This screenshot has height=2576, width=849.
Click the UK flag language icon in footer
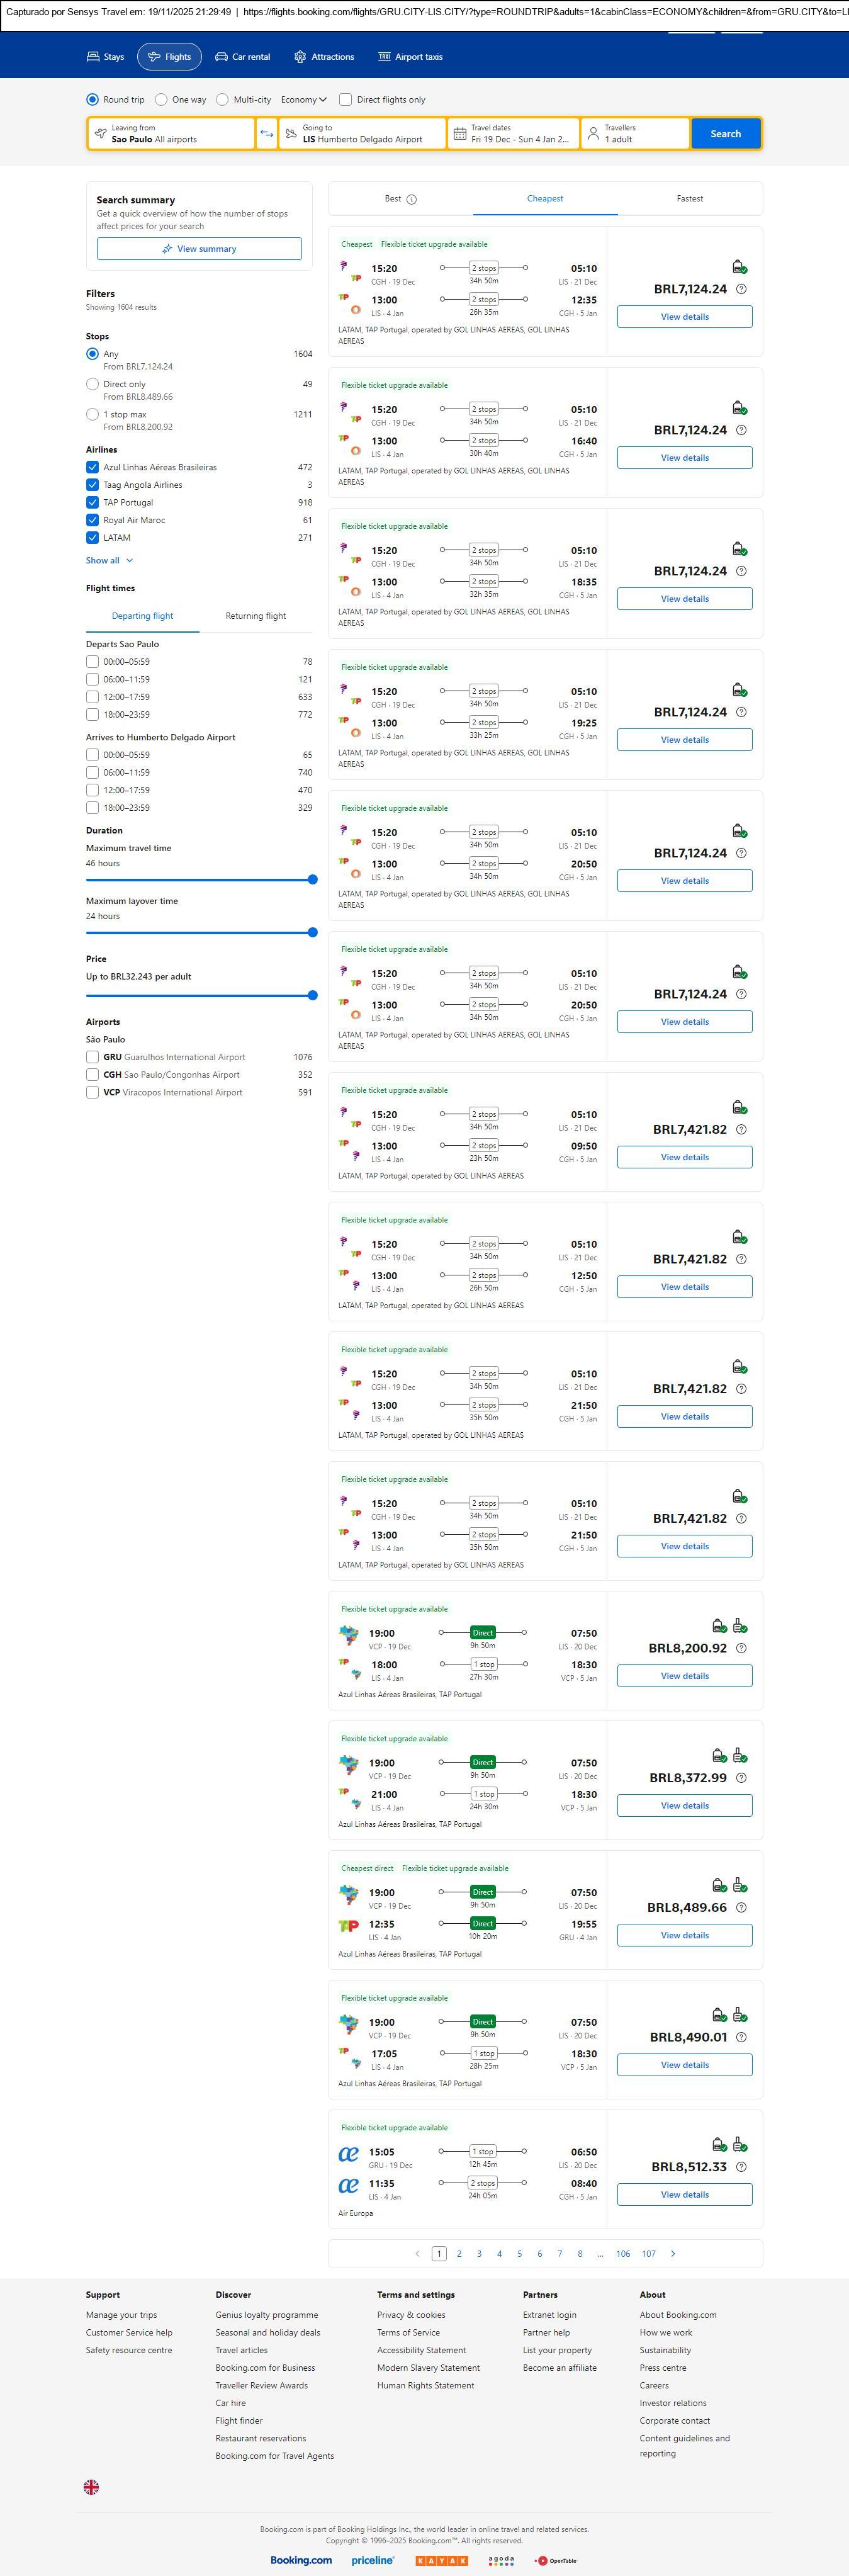91,2487
